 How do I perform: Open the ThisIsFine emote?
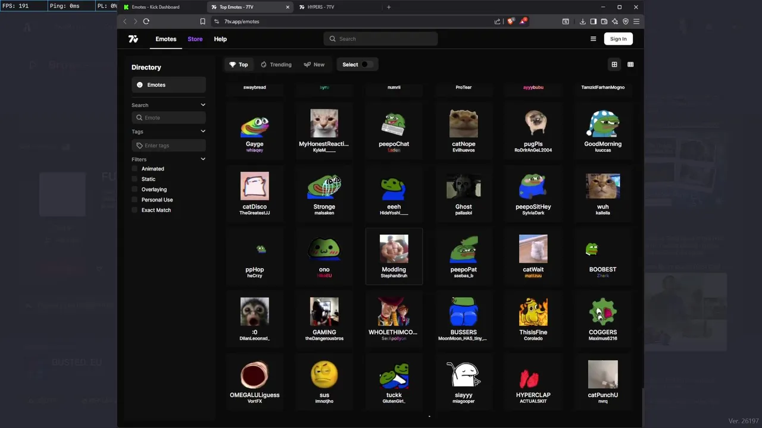coord(533,319)
